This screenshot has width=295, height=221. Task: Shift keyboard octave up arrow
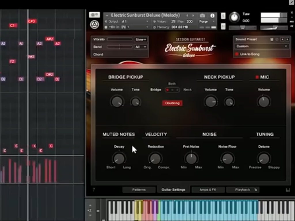tap(90, 205)
